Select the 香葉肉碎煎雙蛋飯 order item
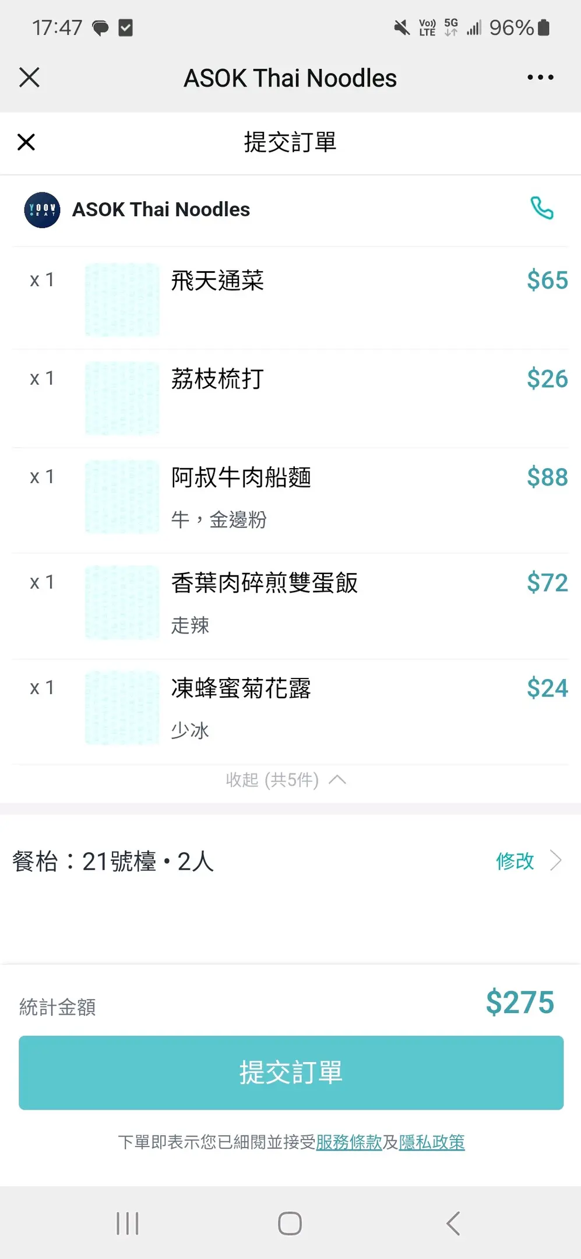This screenshot has height=1259, width=581. tap(265, 583)
